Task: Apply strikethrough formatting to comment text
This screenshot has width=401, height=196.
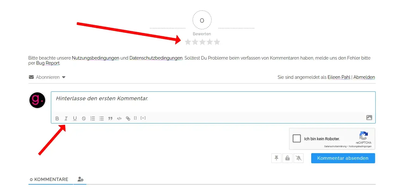Action: (x=83, y=118)
